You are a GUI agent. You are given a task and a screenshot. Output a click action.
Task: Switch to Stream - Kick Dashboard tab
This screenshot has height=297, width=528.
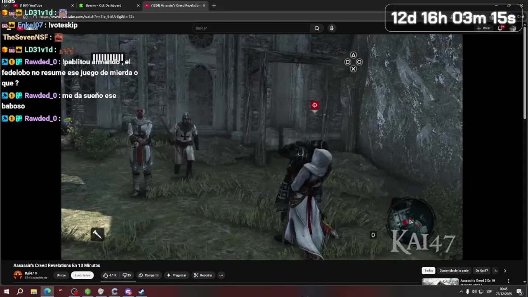108,5
